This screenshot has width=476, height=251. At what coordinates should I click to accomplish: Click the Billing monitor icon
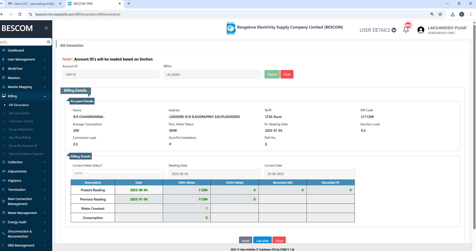click(x=3, y=96)
